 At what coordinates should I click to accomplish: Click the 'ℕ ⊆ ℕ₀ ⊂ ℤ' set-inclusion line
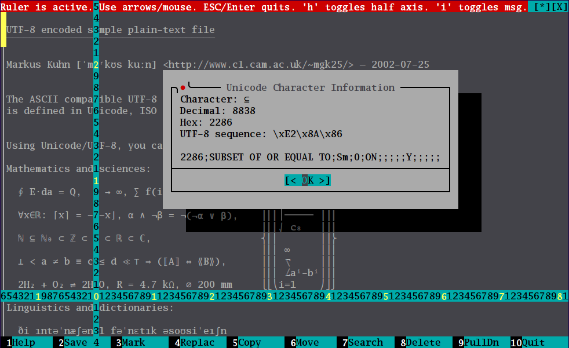(x=84, y=239)
